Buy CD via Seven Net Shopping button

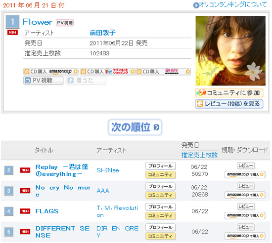pyautogui.click(x=107, y=72)
